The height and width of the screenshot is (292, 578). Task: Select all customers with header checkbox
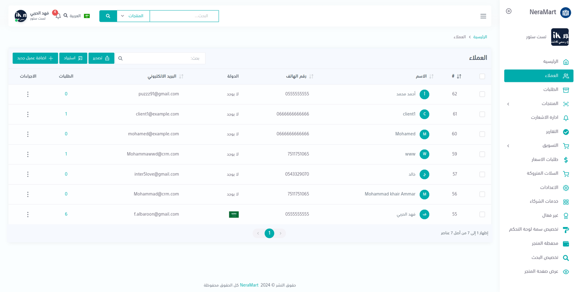pyautogui.click(x=482, y=77)
